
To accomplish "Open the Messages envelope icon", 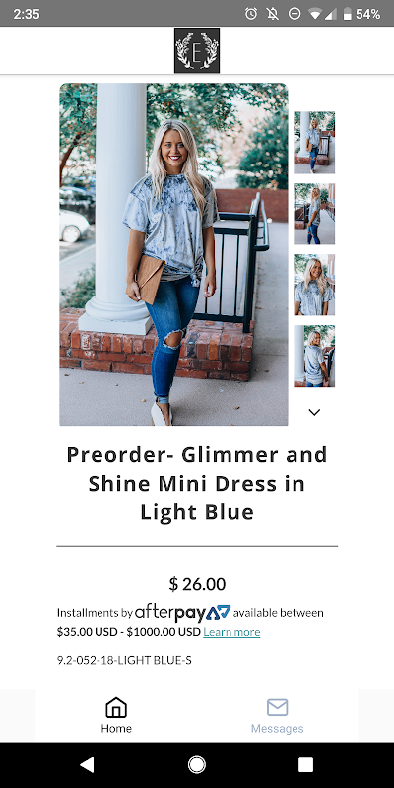I will pyautogui.click(x=278, y=707).
